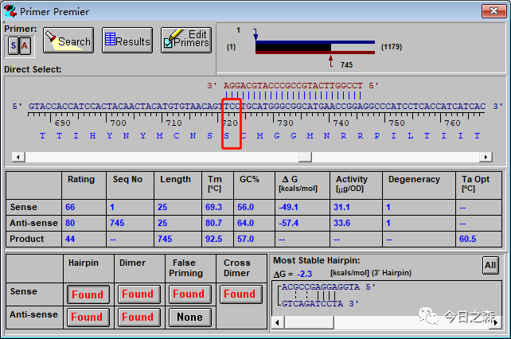This screenshot has width=511, height=339.
Task: Click Anti-sense Tm value 80.7
Action: coord(214,223)
